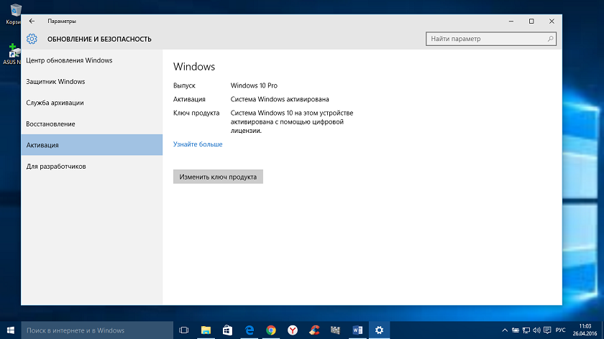Open Microsoft Word from the taskbar

pyautogui.click(x=357, y=330)
